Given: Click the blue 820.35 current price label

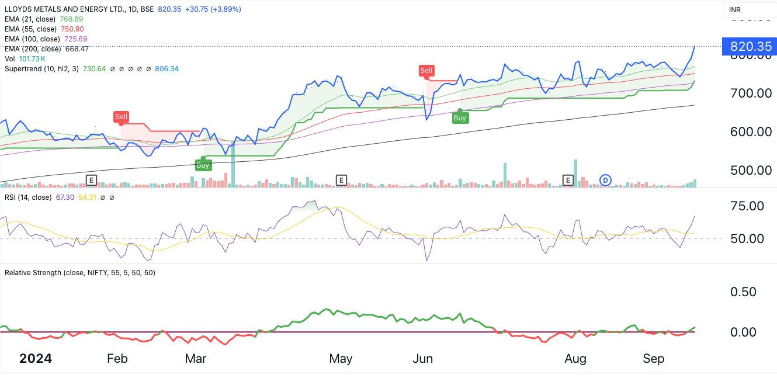Looking at the screenshot, I should click(750, 47).
